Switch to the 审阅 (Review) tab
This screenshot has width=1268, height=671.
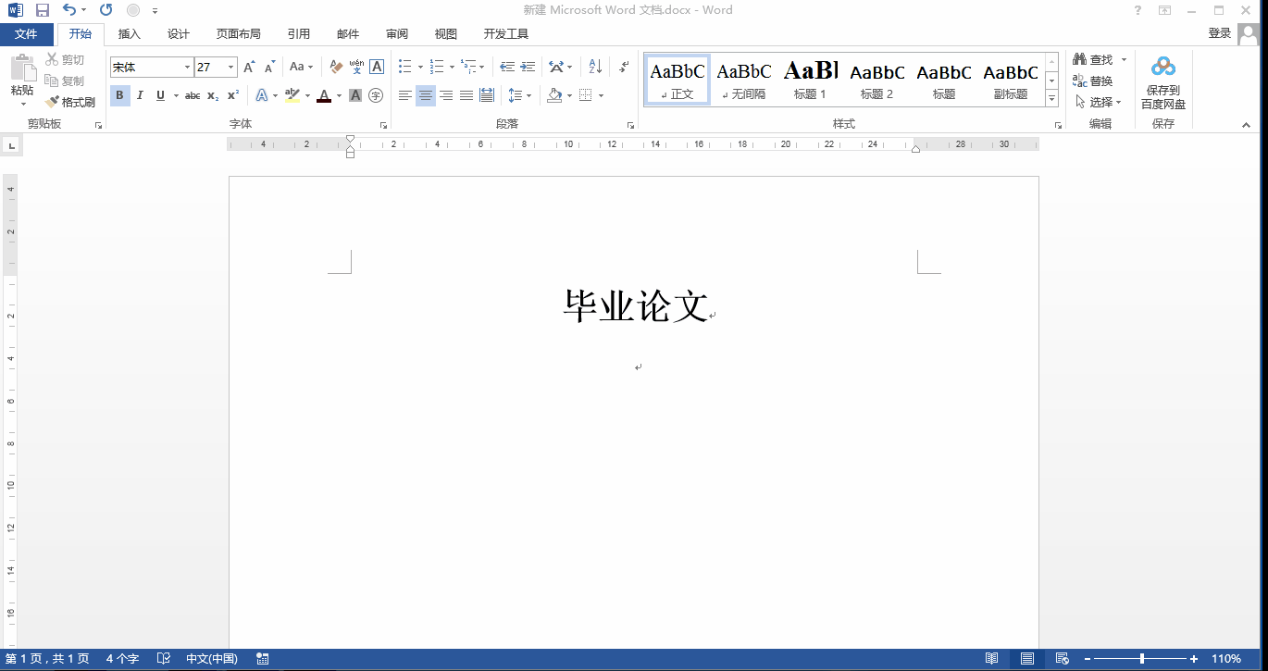click(x=397, y=34)
